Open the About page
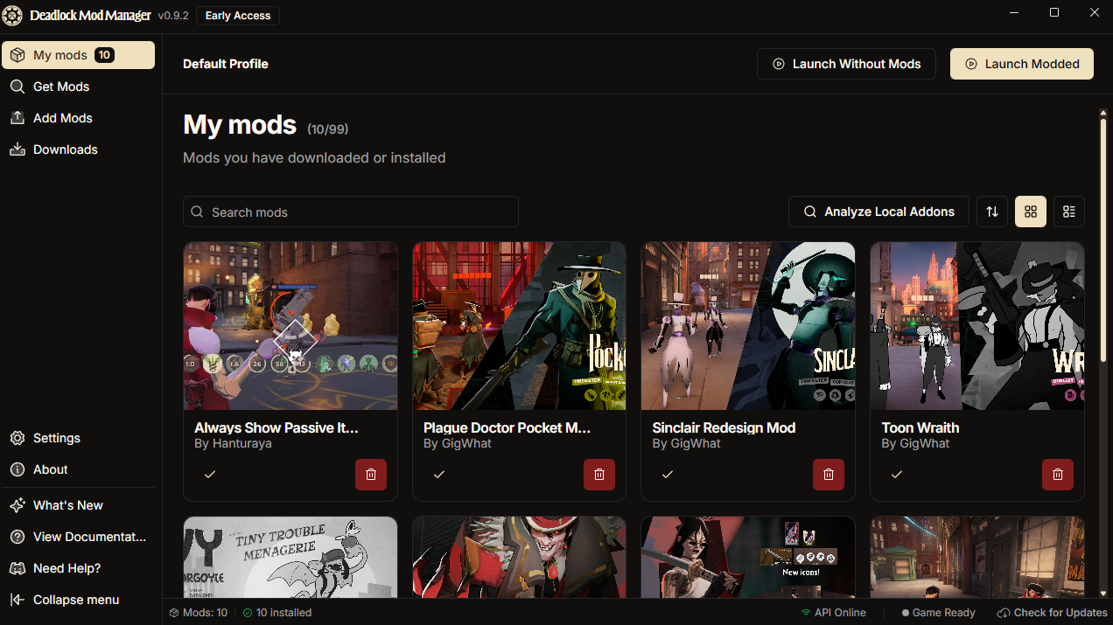Screen dimensions: 1113x625 [x=78, y=469]
